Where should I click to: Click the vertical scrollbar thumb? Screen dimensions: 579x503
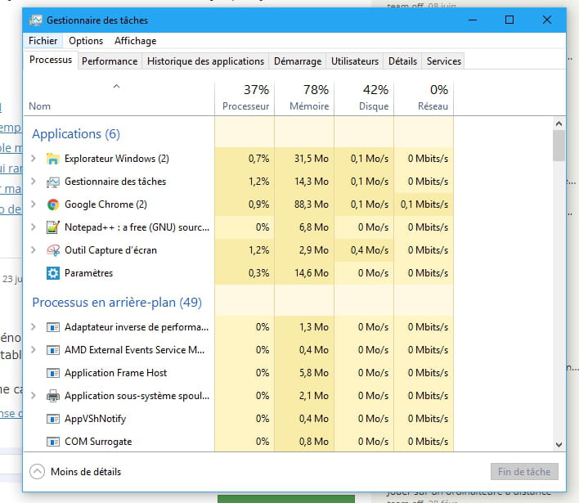(559, 146)
